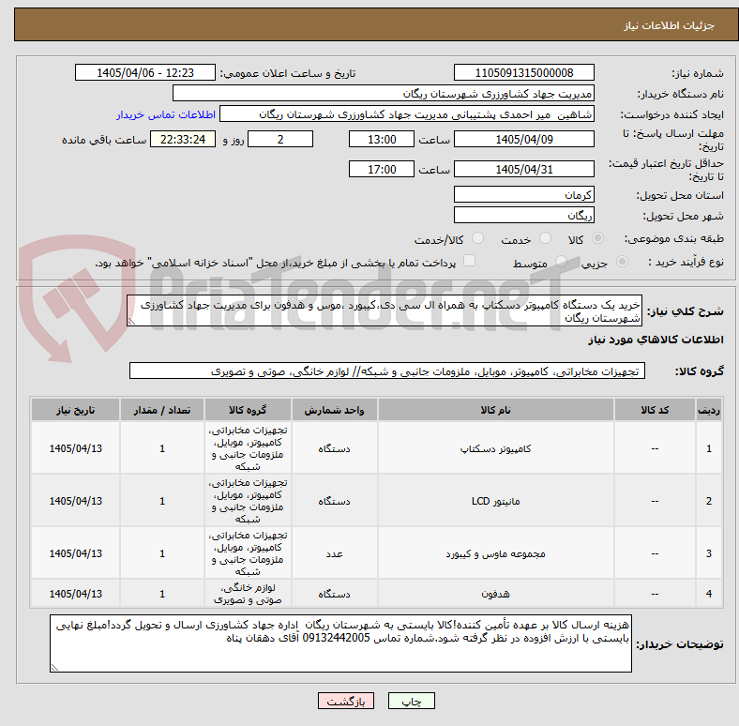Click the resize grip of توضیحات خریدار box
This screenshot has height=726, width=739.
[x=54, y=667]
